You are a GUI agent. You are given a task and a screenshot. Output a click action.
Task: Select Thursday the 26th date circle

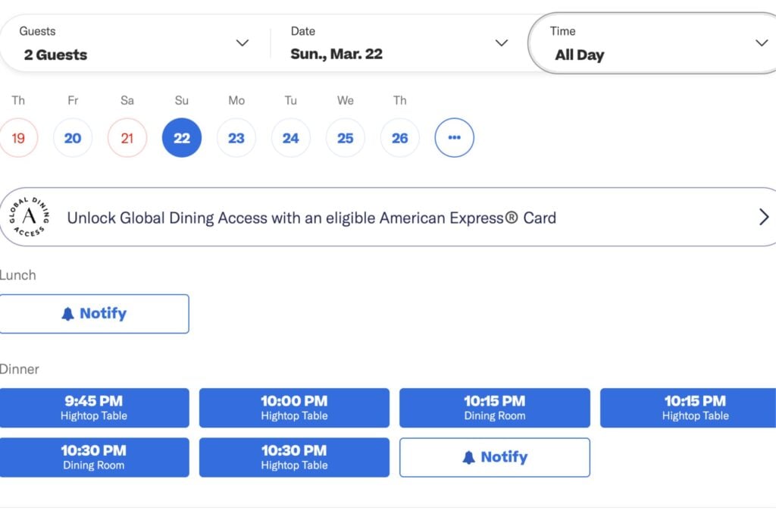[399, 138]
